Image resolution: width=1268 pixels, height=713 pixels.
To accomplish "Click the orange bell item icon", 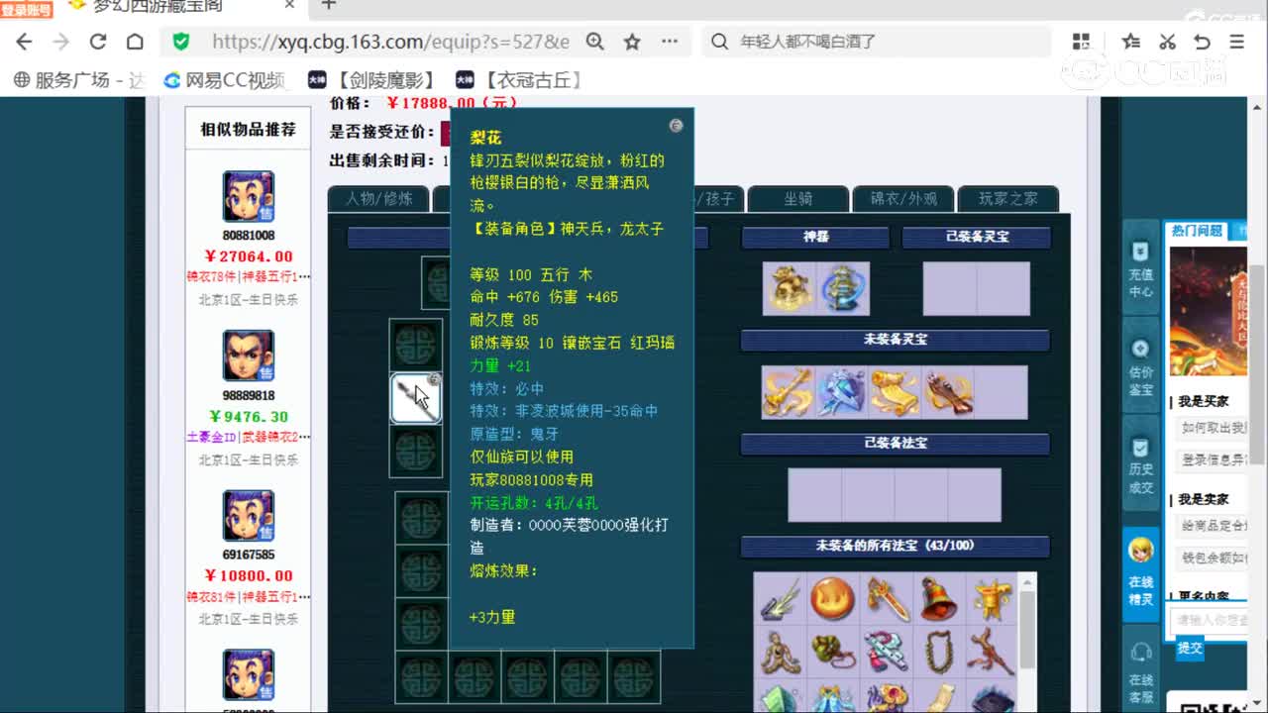I will 939,599.
